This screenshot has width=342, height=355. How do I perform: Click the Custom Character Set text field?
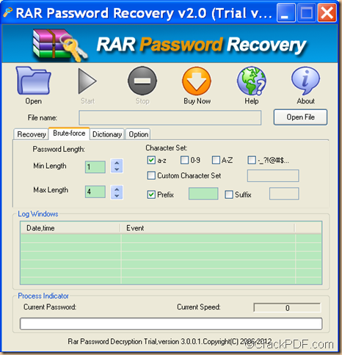273,175
